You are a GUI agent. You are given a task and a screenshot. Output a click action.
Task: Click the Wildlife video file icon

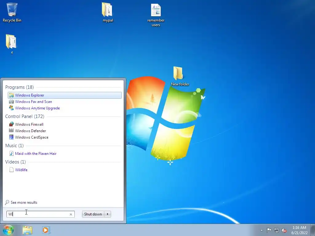[x=11, y=170]
